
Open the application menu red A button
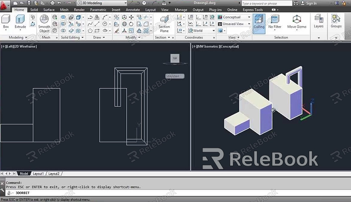pos(4,5)
